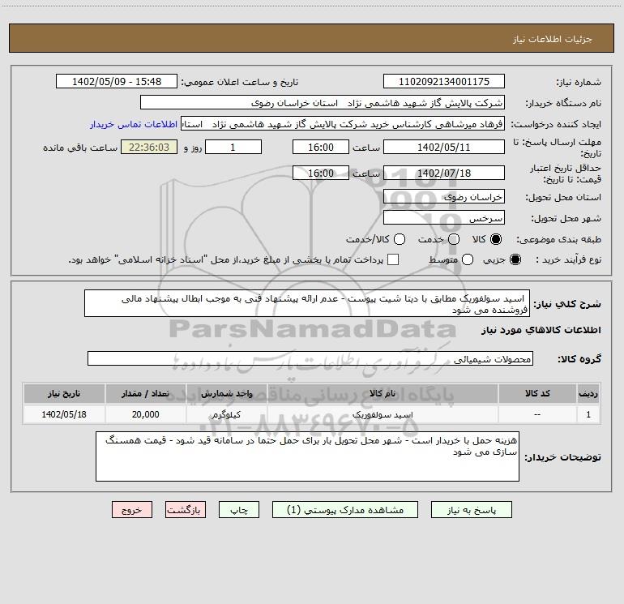Image resolution: width=624 pixels, height=604 pixels.
Task: Select the جزیی purchase type radio
Action: click(x=515, y=259)
